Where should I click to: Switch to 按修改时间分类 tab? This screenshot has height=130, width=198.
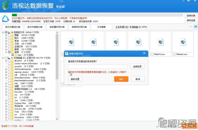pos(79,27)
